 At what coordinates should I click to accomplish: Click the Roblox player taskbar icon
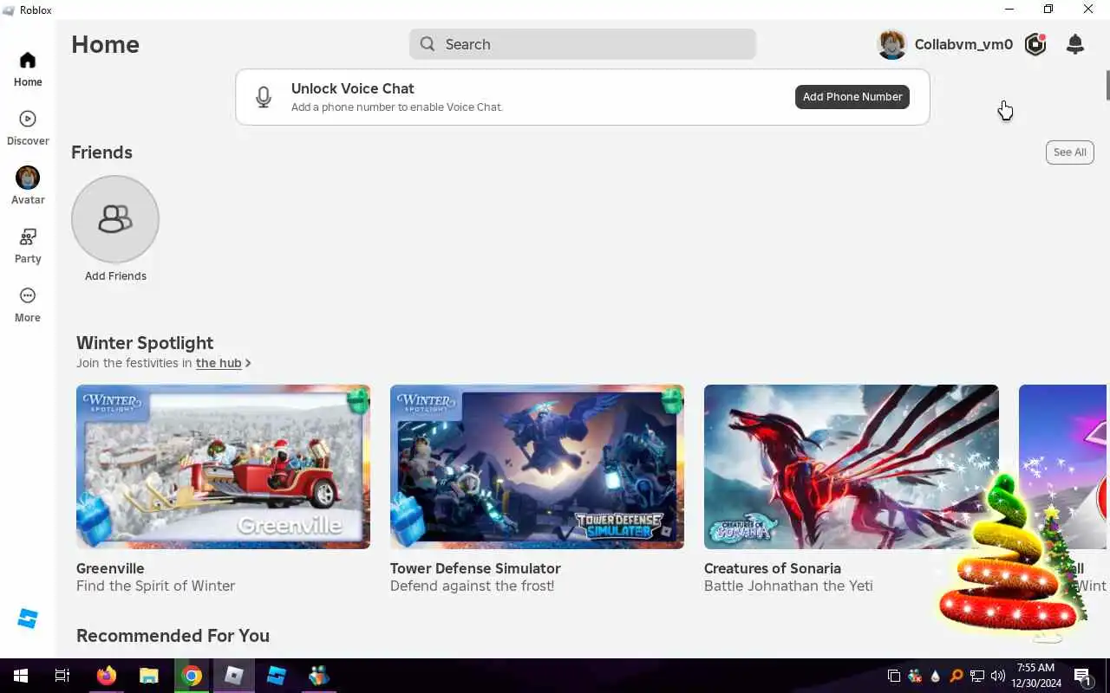[234, 676]
